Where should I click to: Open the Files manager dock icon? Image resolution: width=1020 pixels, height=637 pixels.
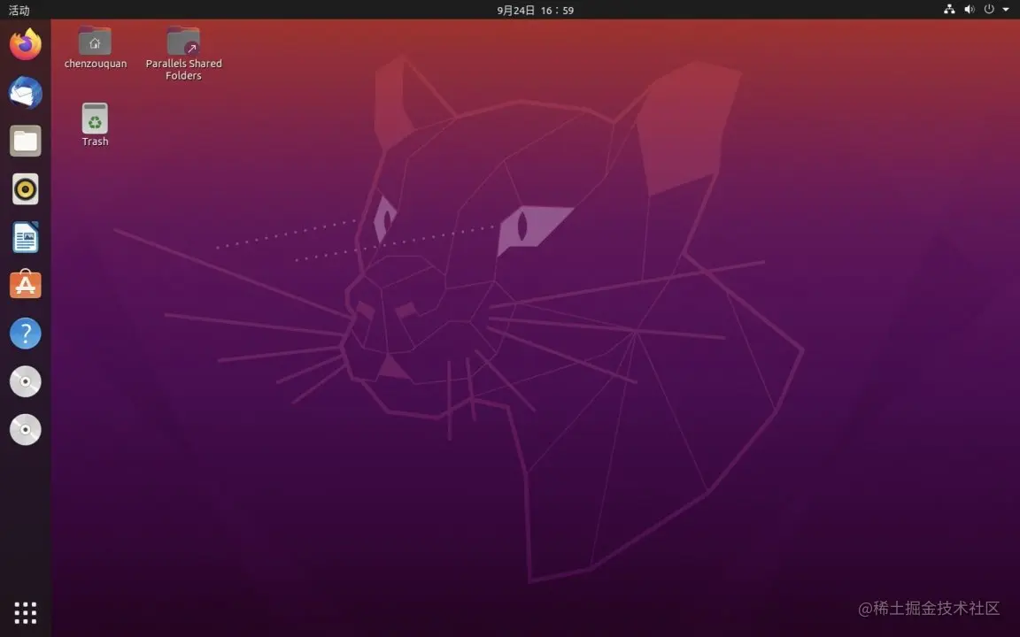coord(26,141)
